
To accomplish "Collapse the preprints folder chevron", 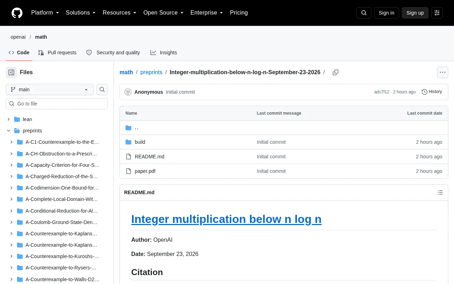I will 9,131.
